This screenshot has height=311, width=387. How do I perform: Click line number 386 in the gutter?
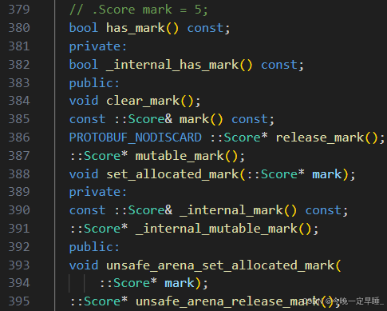click(x=19, y=138)
